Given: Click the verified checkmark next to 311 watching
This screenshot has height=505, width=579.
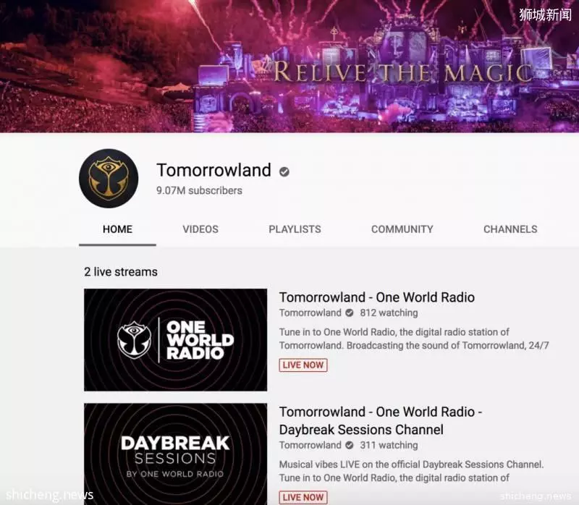Looking at the screenshot, I should (349, 445).
